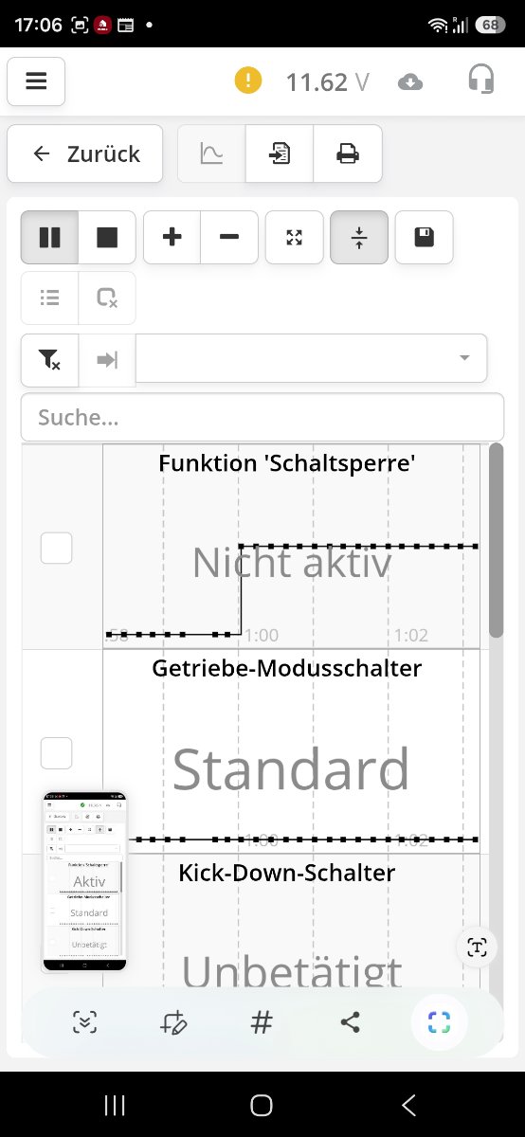This screenshot has height=1137, width=525.
Task: Expand the empty filter dropdown
Action: (x=312, y=358)
